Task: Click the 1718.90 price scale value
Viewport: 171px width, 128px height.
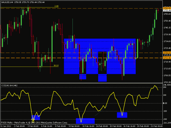Action: pos(167,62)
